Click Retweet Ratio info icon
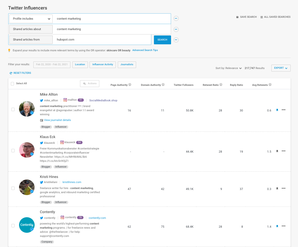 pyautogui.click(x=221, y=85)
